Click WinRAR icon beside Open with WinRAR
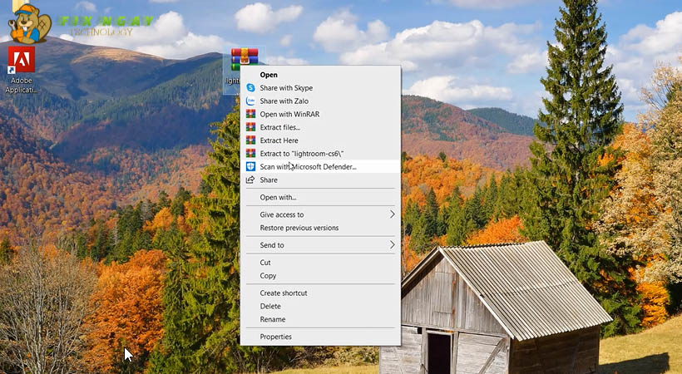The image size is (682, 374). point(250,114)
